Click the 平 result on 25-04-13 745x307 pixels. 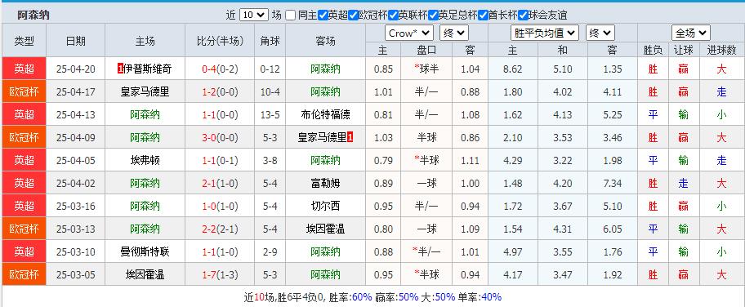coord(653,114)
